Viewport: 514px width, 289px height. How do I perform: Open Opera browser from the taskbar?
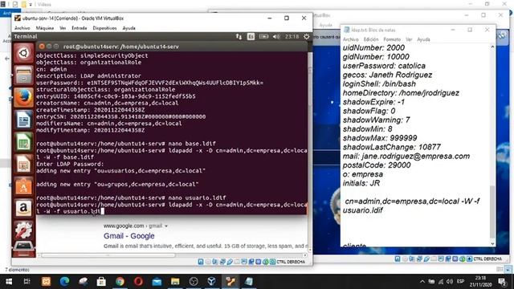[138, 282]
